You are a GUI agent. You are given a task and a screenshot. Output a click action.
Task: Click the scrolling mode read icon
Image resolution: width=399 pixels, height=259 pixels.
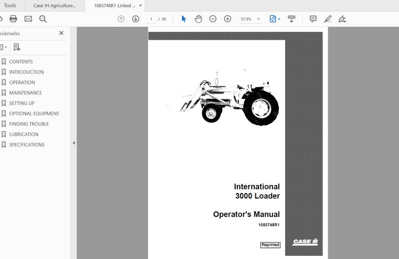(292, 19)
